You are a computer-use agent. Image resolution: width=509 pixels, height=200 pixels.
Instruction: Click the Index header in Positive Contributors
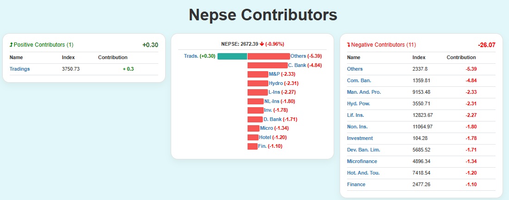coord(68,57)
